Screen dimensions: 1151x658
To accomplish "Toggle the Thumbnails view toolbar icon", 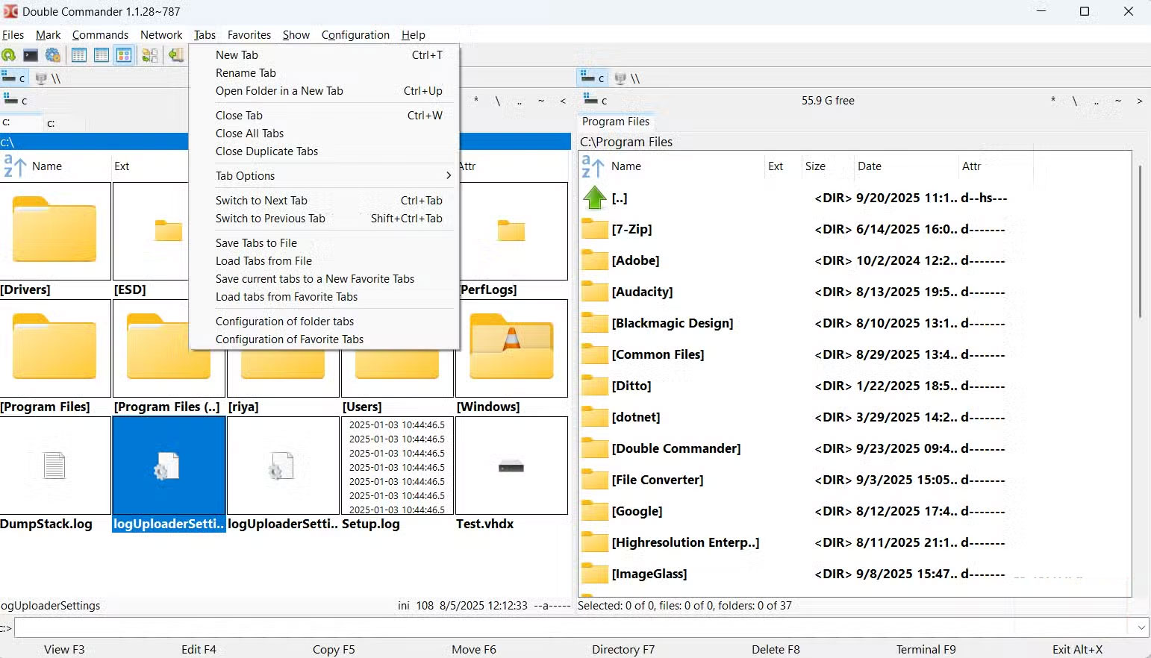I will tap(124, 55).
